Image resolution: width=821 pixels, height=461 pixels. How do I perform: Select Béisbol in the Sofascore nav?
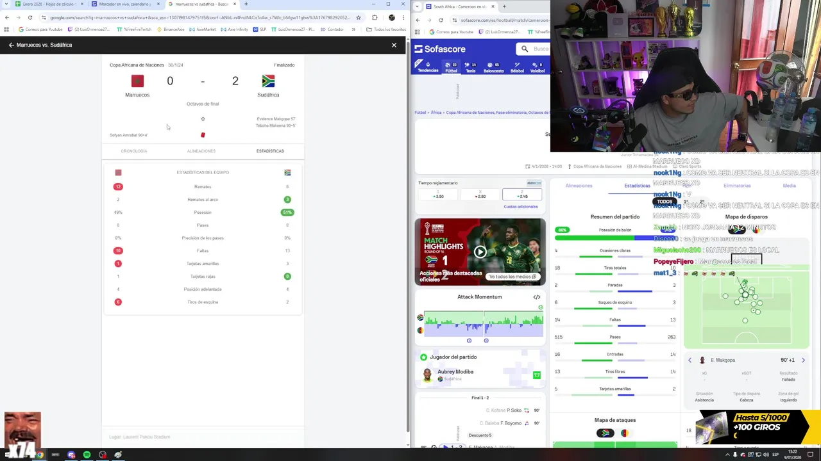[516, 67]
